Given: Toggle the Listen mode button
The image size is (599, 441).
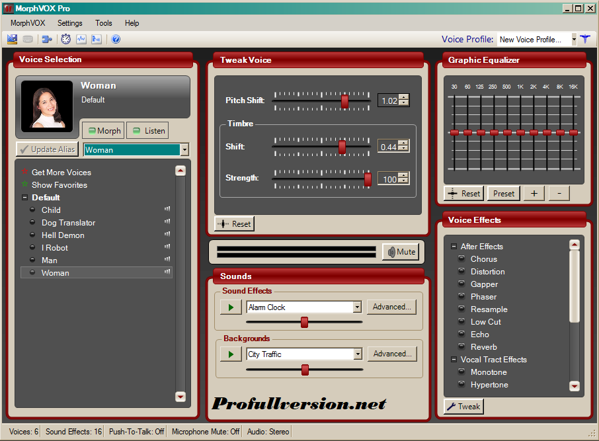Looking at the screenshot, I should [x=147, y=130].
